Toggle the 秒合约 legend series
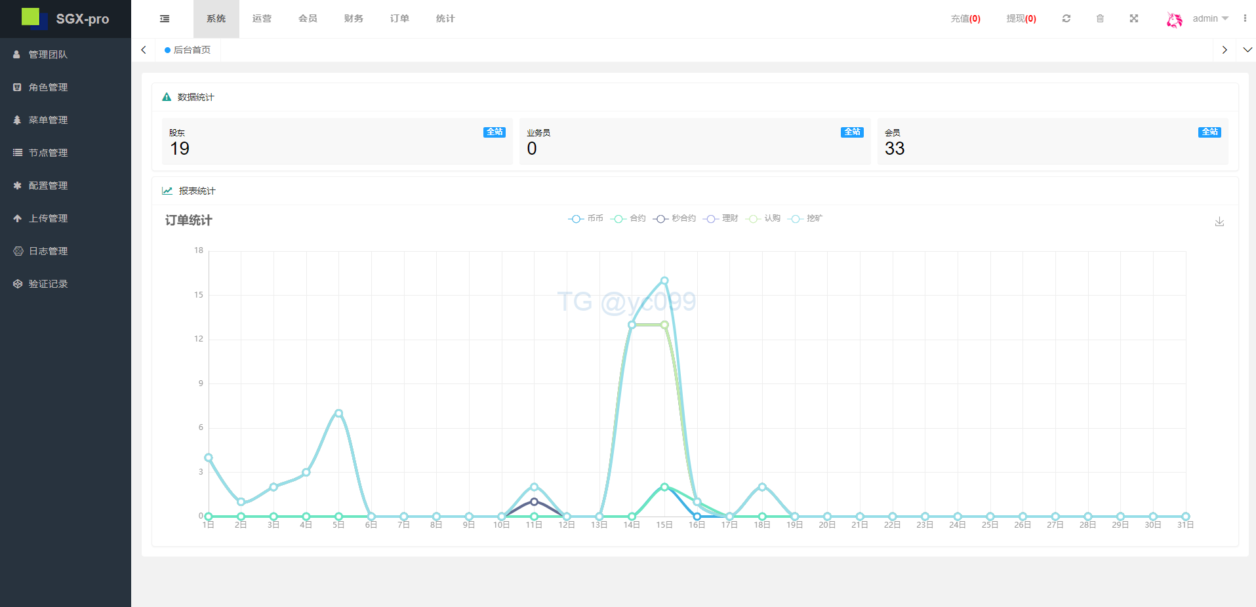This screenshot has width=1256, height=607. click(x=674, y=218)
